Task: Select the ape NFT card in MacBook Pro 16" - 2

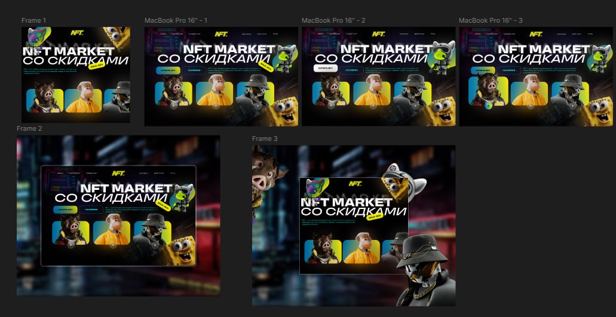Action: [372, 91]
